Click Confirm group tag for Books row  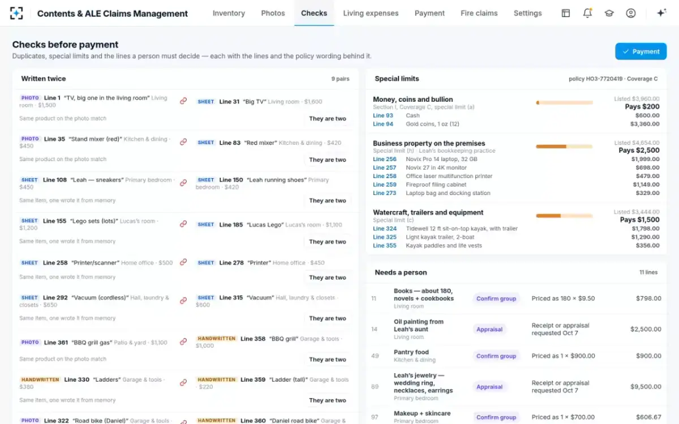click(496, 298)
